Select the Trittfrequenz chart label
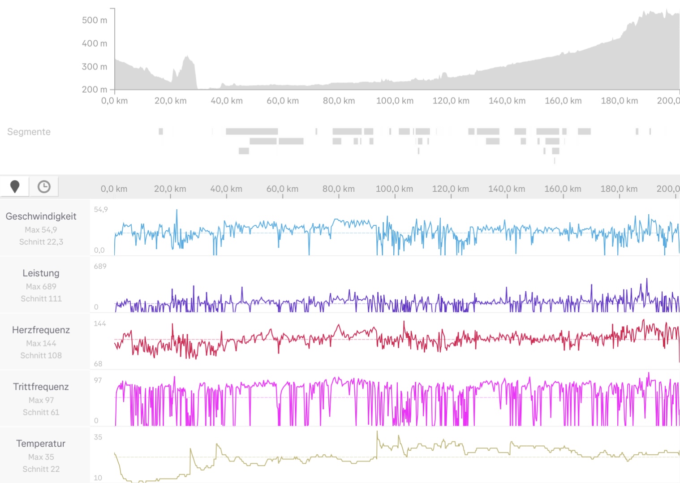680x483 pixels. (x=41, y=387)
